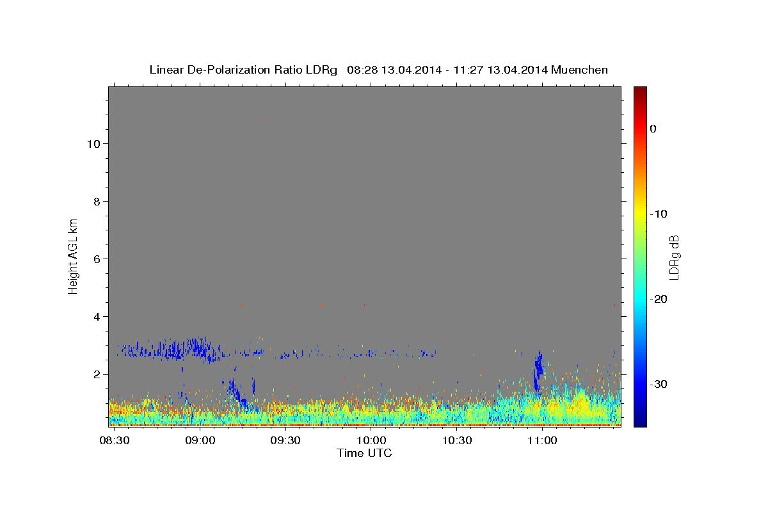768x512 pixels.
Task: Click the 'LDRg dB' colorbar label
Action: click(674, 257)
